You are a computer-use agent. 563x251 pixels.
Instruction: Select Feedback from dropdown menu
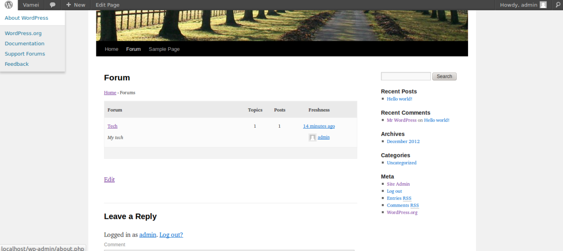[x=17, y=64]
